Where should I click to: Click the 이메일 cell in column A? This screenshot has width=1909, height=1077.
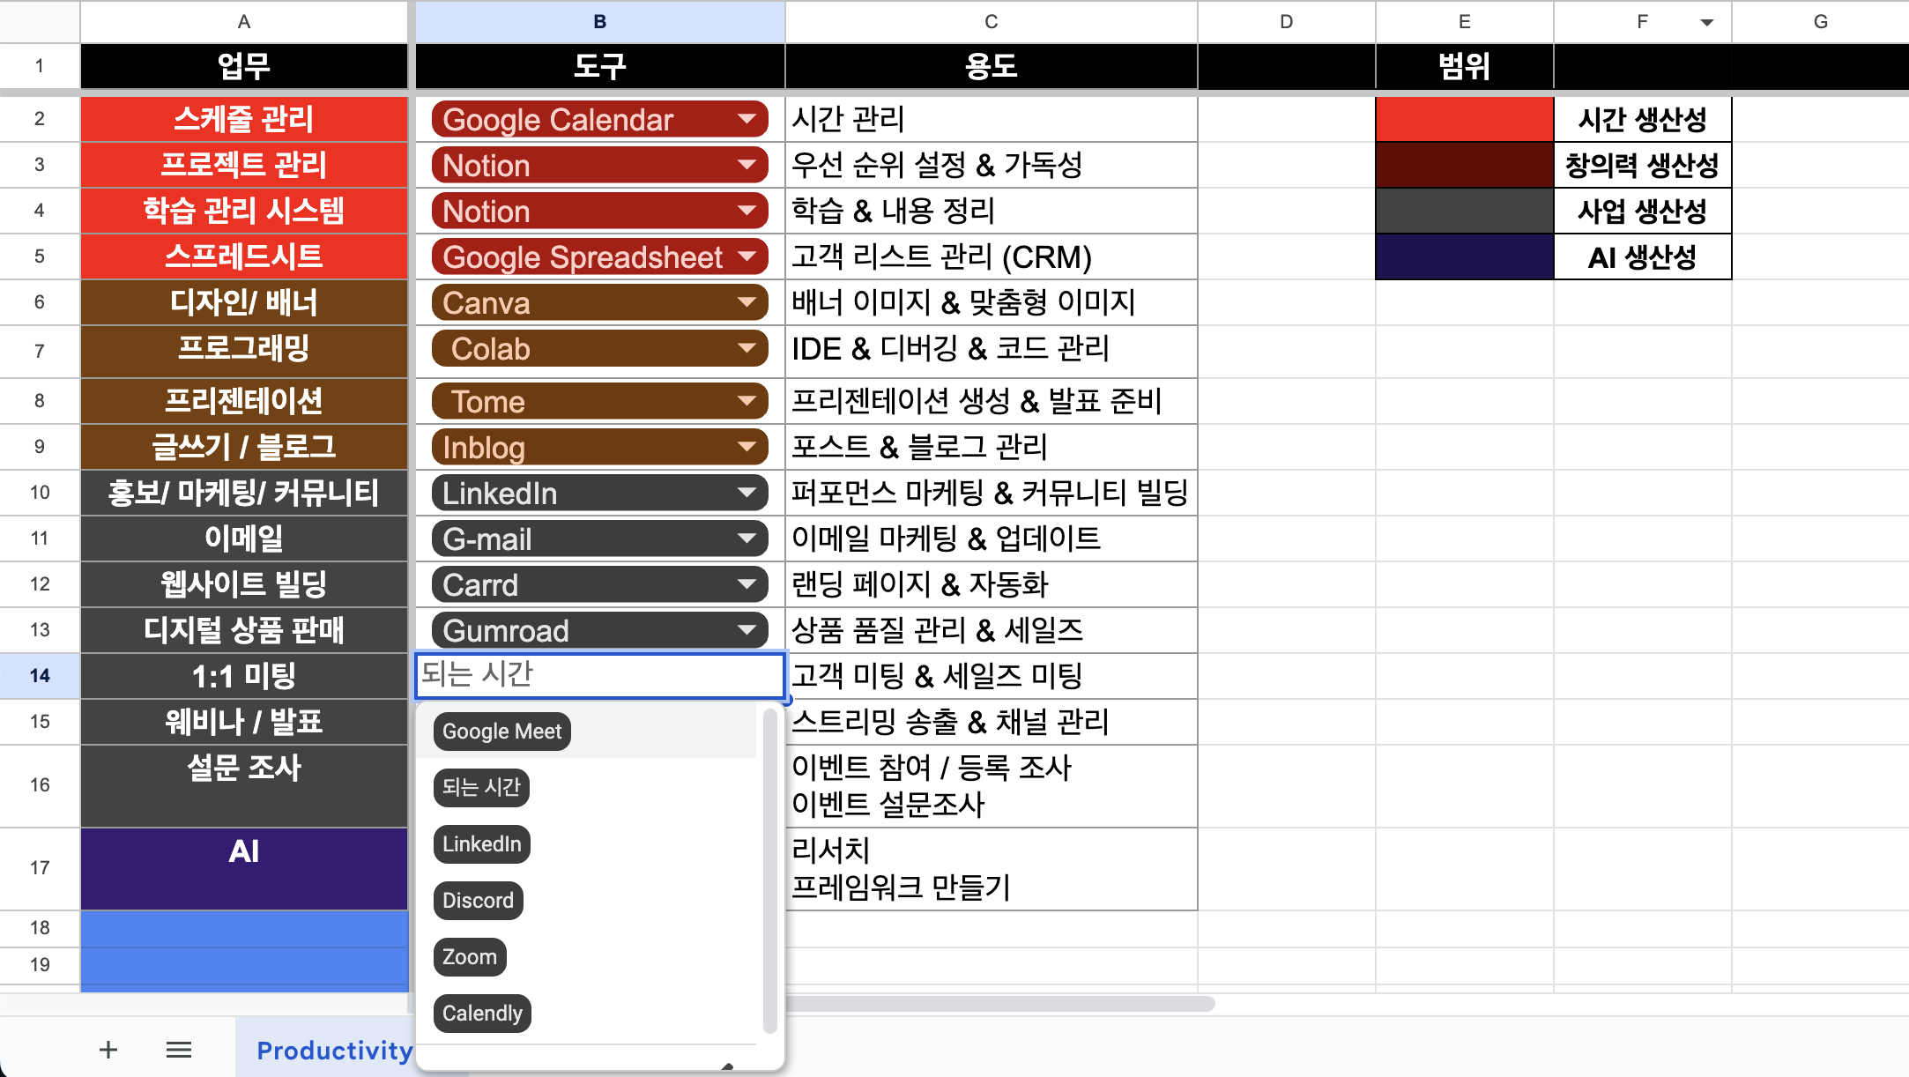tap(244, 538)
